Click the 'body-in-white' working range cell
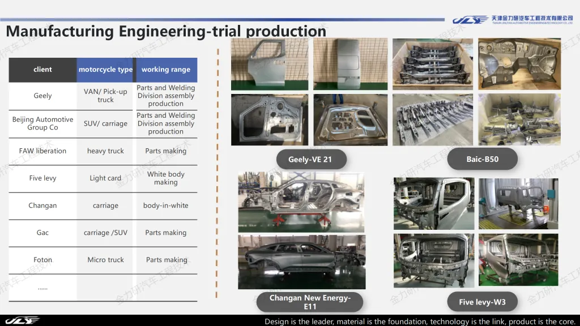 166,205
